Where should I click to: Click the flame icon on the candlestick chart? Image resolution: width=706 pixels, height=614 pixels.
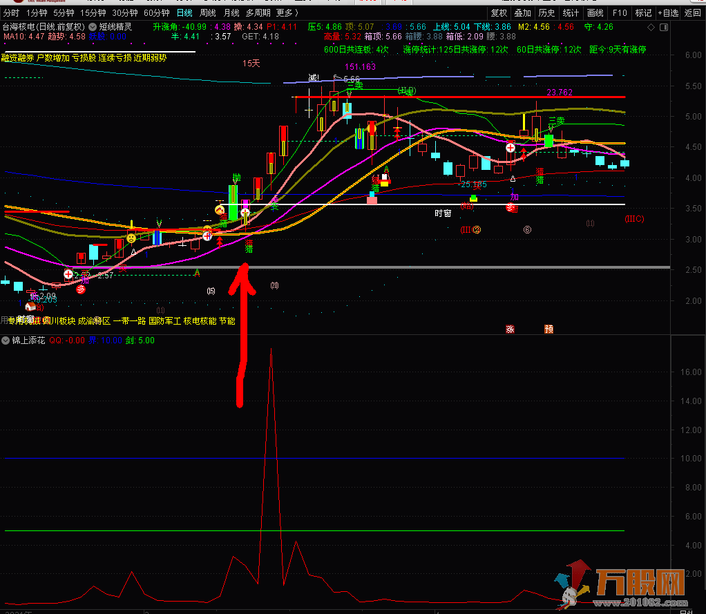220,210
